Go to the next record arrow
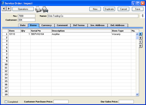146x105 pixels. coord(9,9)
